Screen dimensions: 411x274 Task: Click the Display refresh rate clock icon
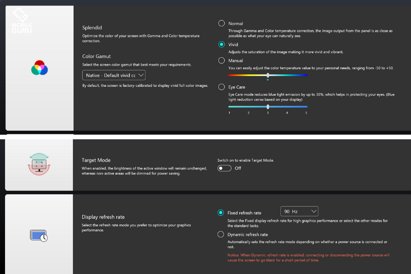point(39,236)
